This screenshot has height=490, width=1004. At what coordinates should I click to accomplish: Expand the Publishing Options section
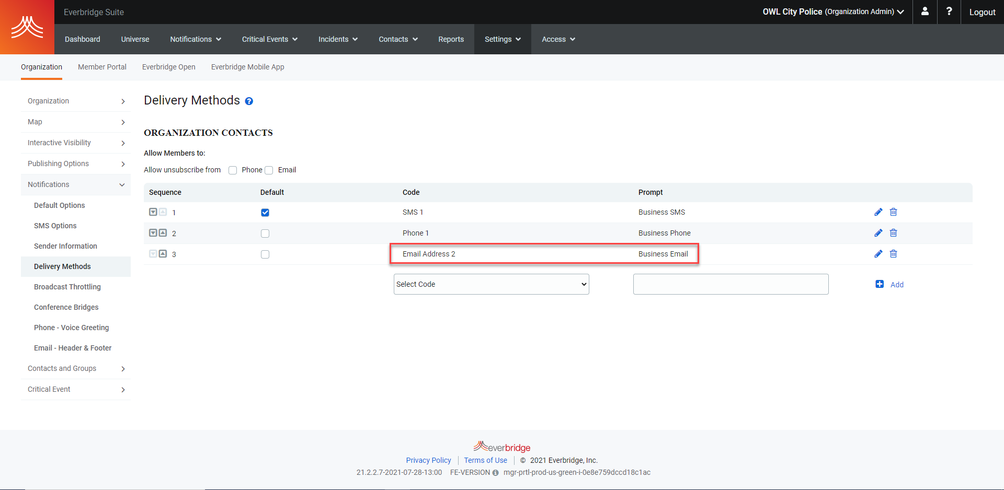click(x=76, y=164)
